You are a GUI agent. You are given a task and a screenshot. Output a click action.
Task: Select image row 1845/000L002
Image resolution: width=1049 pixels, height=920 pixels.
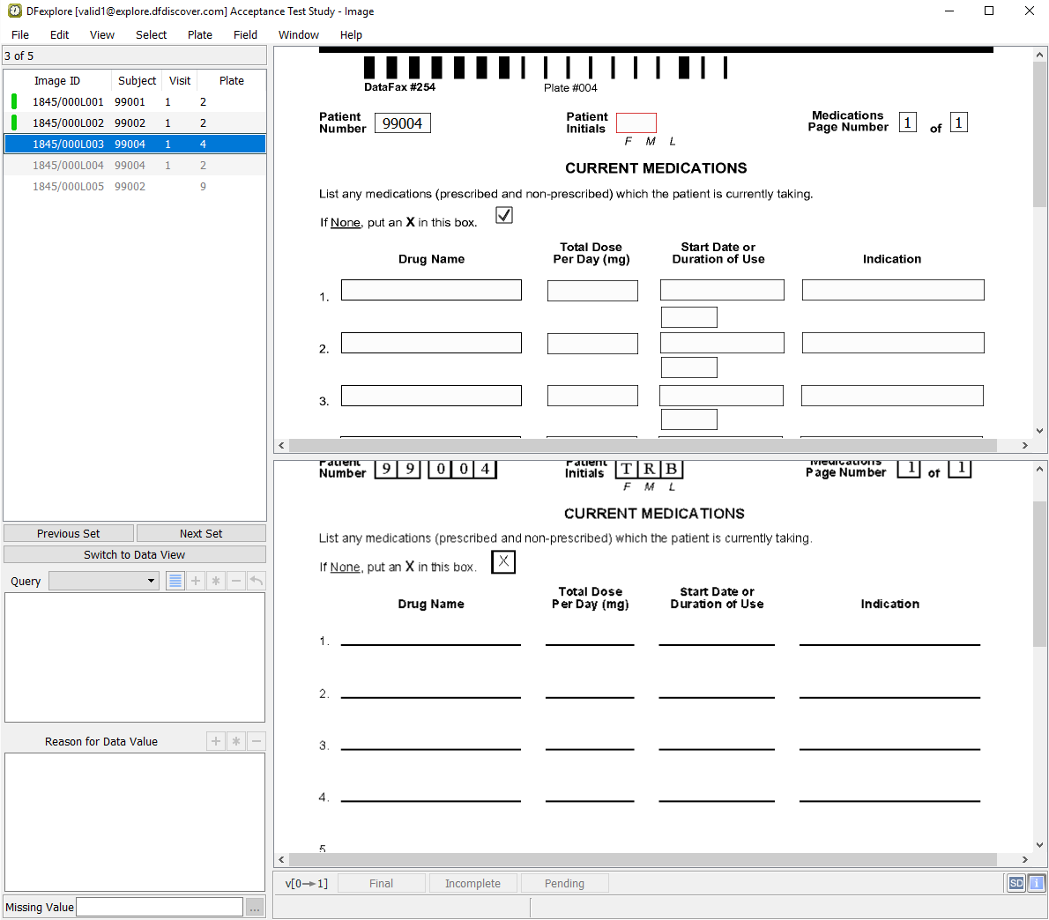click(69, 123)
